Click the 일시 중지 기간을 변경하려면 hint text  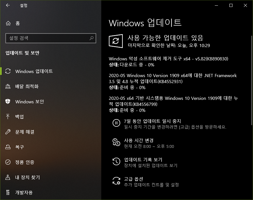click(x=175, y=127)
